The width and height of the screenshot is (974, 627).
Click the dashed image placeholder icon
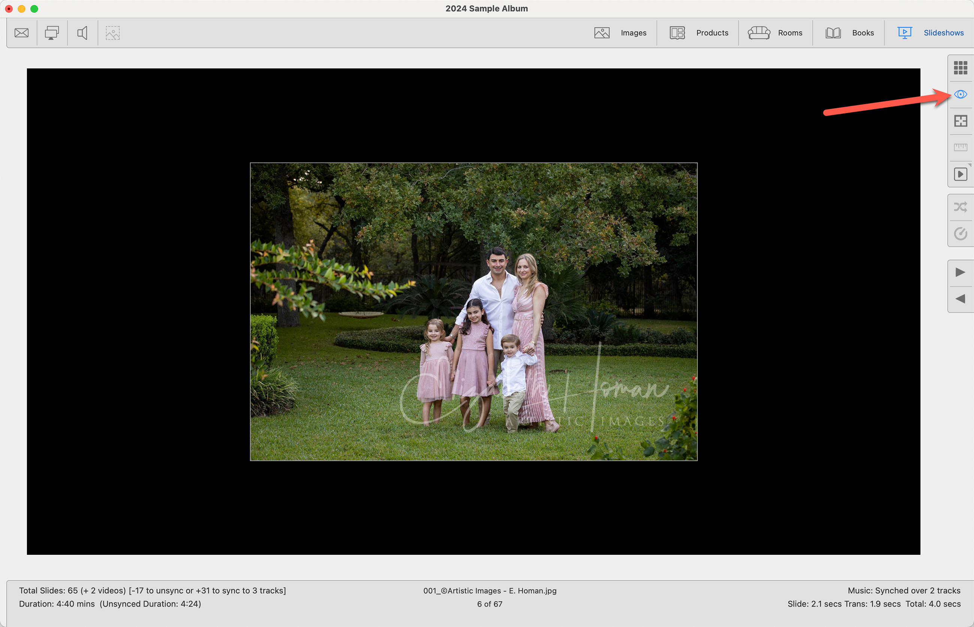[112, 33]
